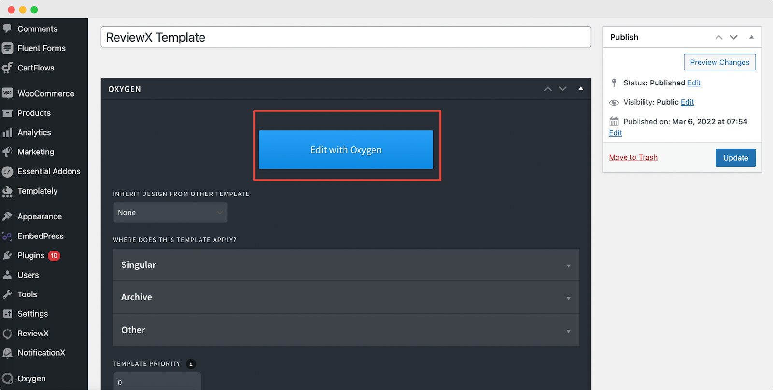Click Edit link under Published on date
This screenshot has height=390, width=773.
tap(616, 133)
